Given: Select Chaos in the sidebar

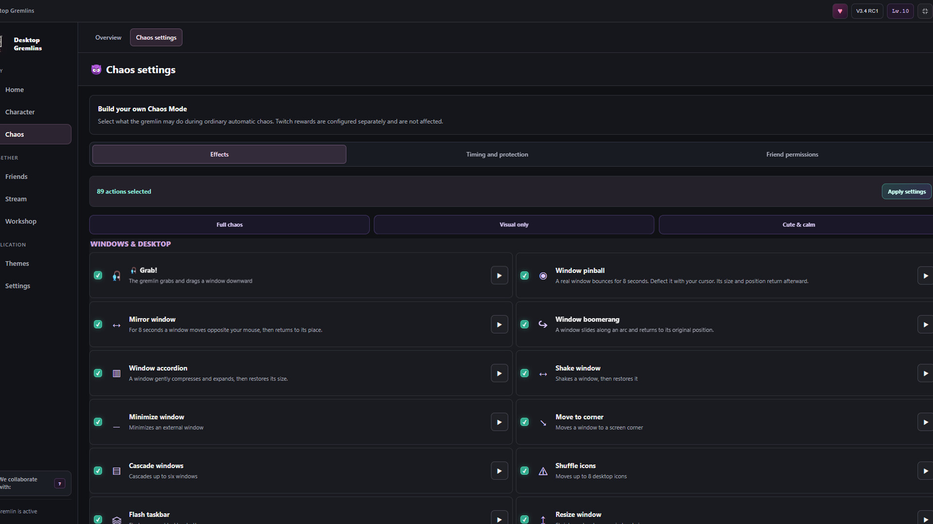Looking at the screenshot, I should [35, 134].
